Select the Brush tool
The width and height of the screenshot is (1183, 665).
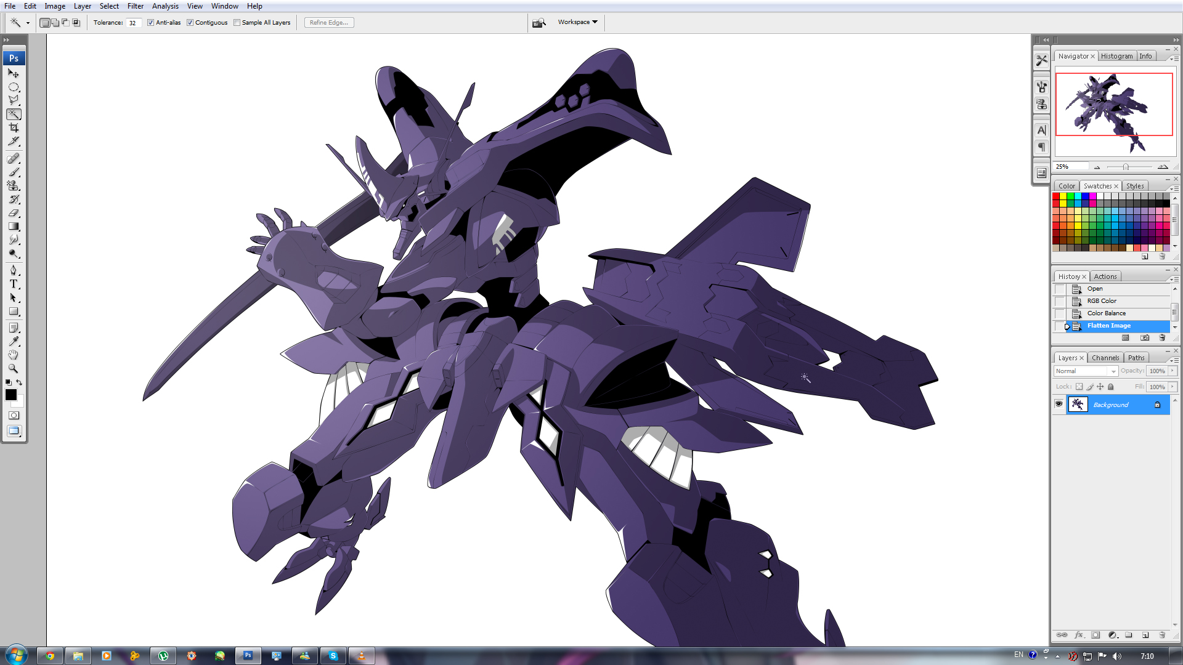click(13, 172)
